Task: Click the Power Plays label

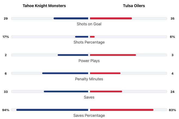Action: (89, 61)
